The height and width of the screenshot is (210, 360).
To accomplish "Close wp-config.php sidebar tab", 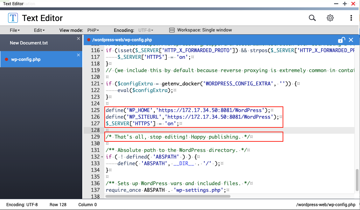I will click(78, 55).
